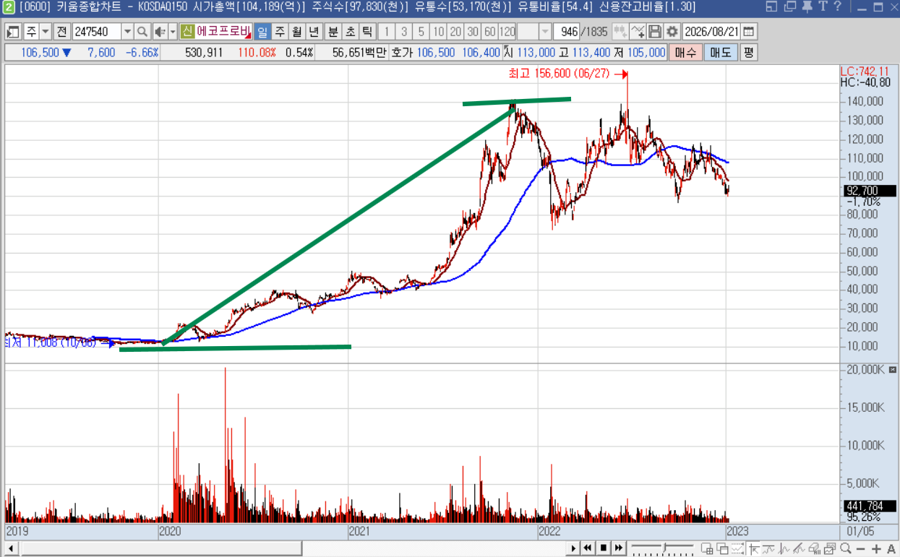Search for a stock with the magnifier icon
Viewport: 900px width, 557px height.
[142, 32]
